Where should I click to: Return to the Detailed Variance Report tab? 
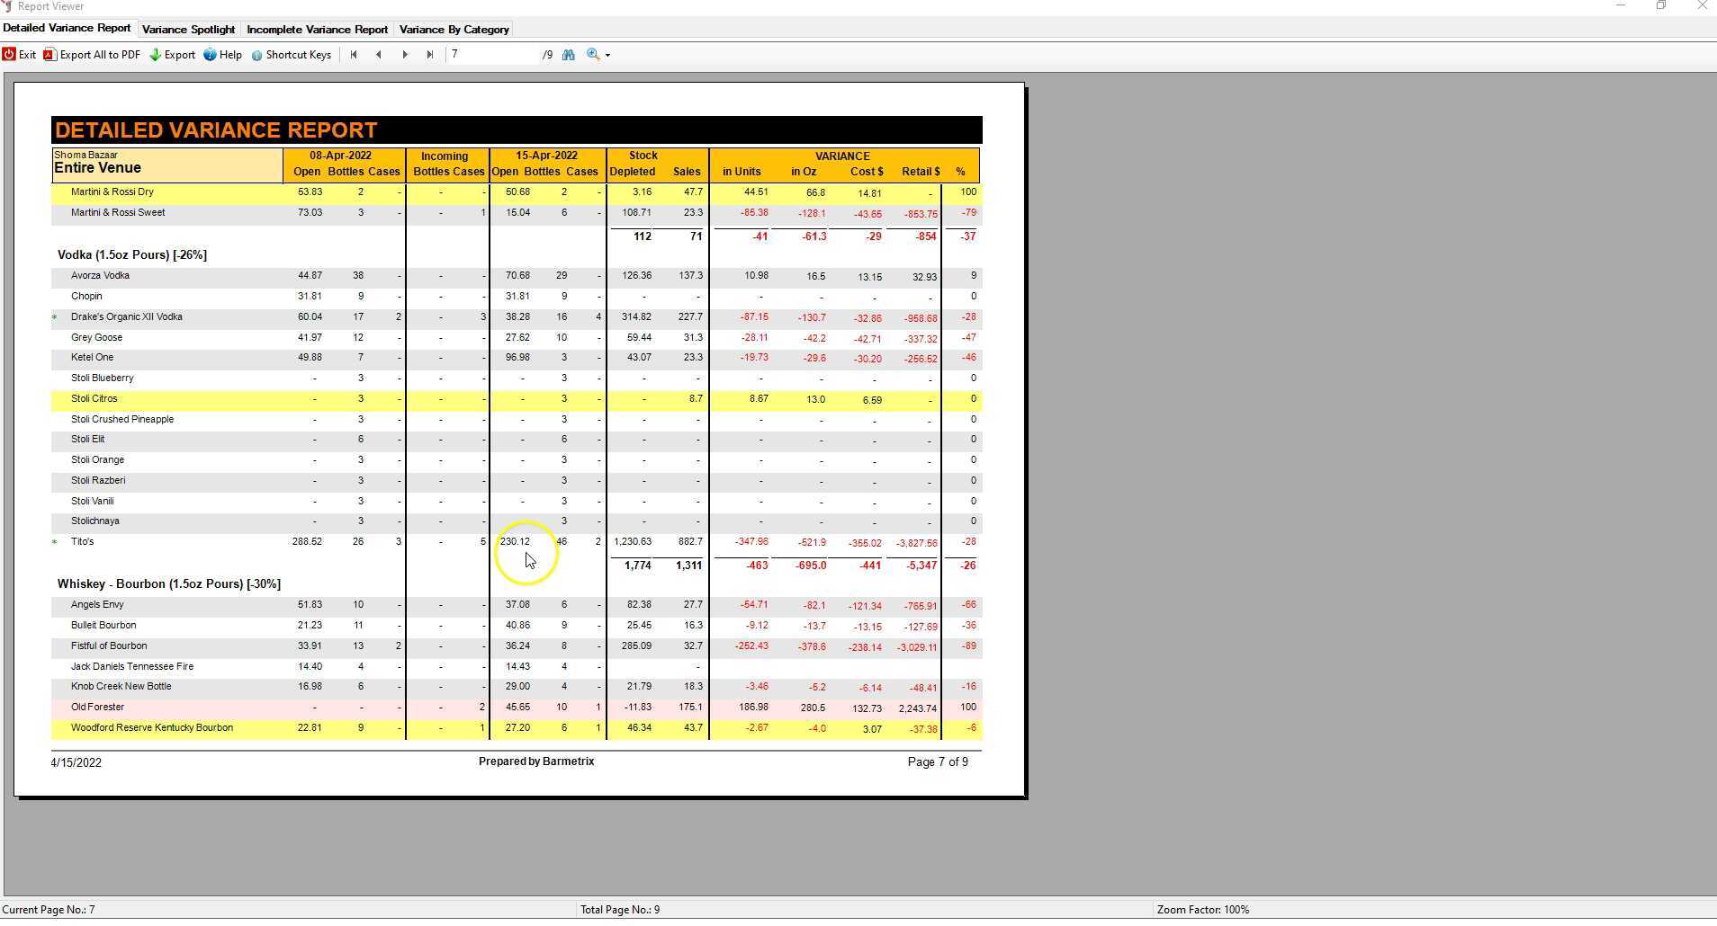click(x=67, y=28)
